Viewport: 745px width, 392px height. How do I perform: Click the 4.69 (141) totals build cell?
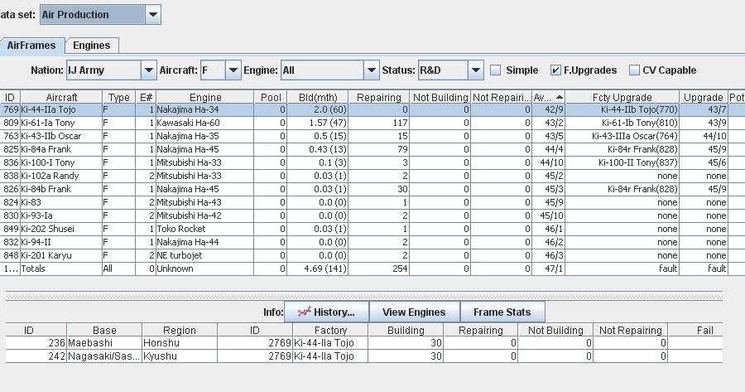[317, 269]
